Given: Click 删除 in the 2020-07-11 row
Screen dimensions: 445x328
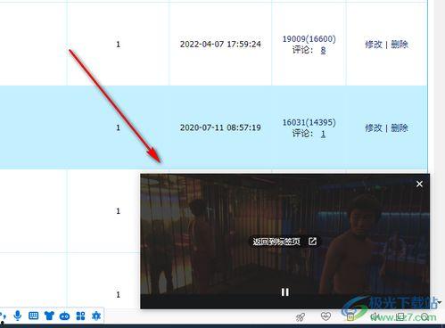Looking at the screenshot, I should coord(400,128).
